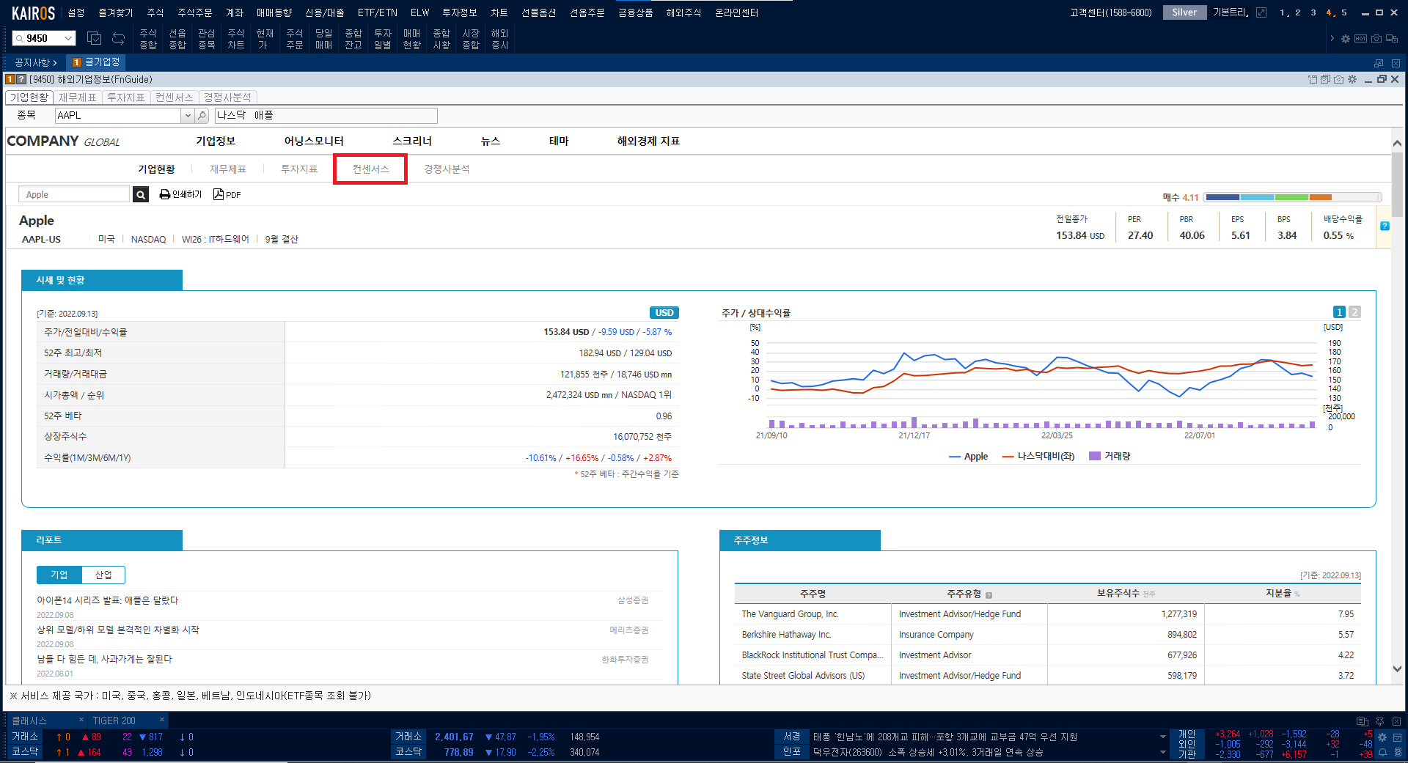Click 해외 증시 toolbar shortcut
Image resolution: width=1408 pixels, height=763 pixels.
(499, 39)
